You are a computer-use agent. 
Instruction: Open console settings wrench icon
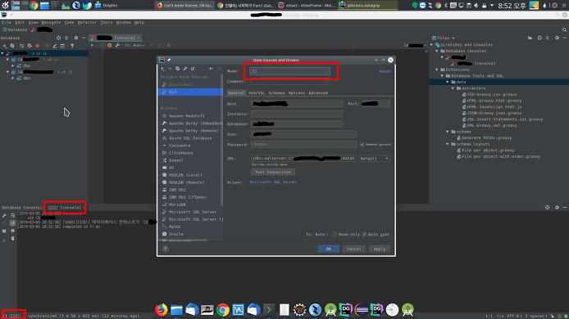(117, 45)
